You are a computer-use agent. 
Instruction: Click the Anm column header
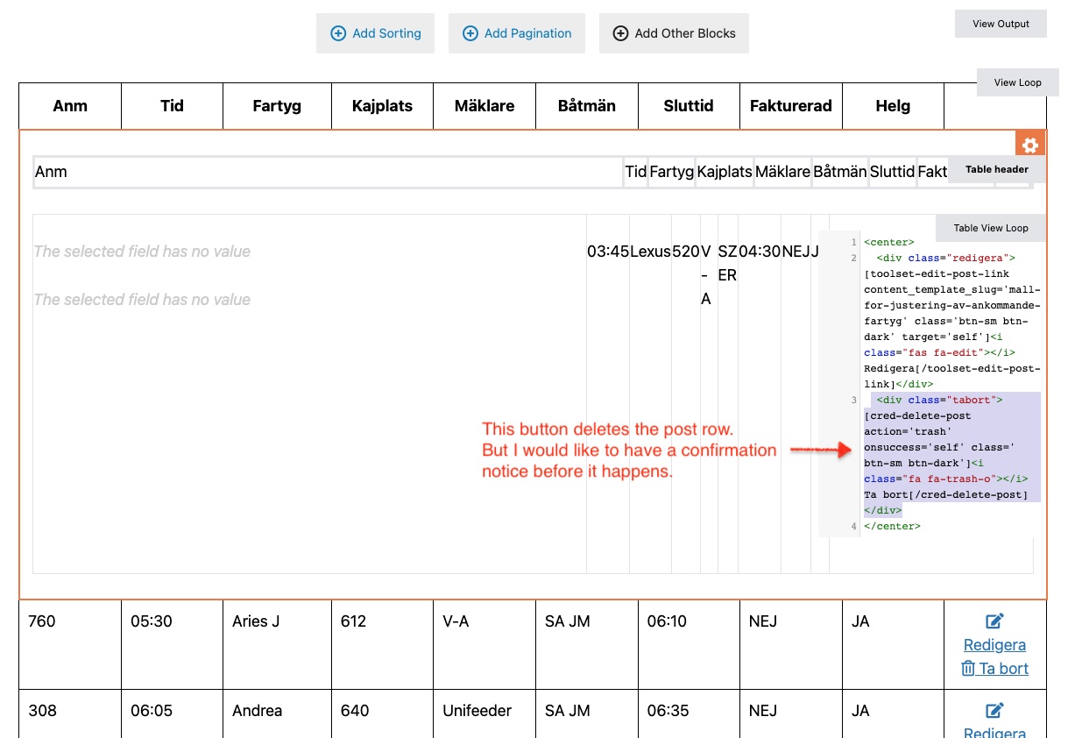coord(70,106)
